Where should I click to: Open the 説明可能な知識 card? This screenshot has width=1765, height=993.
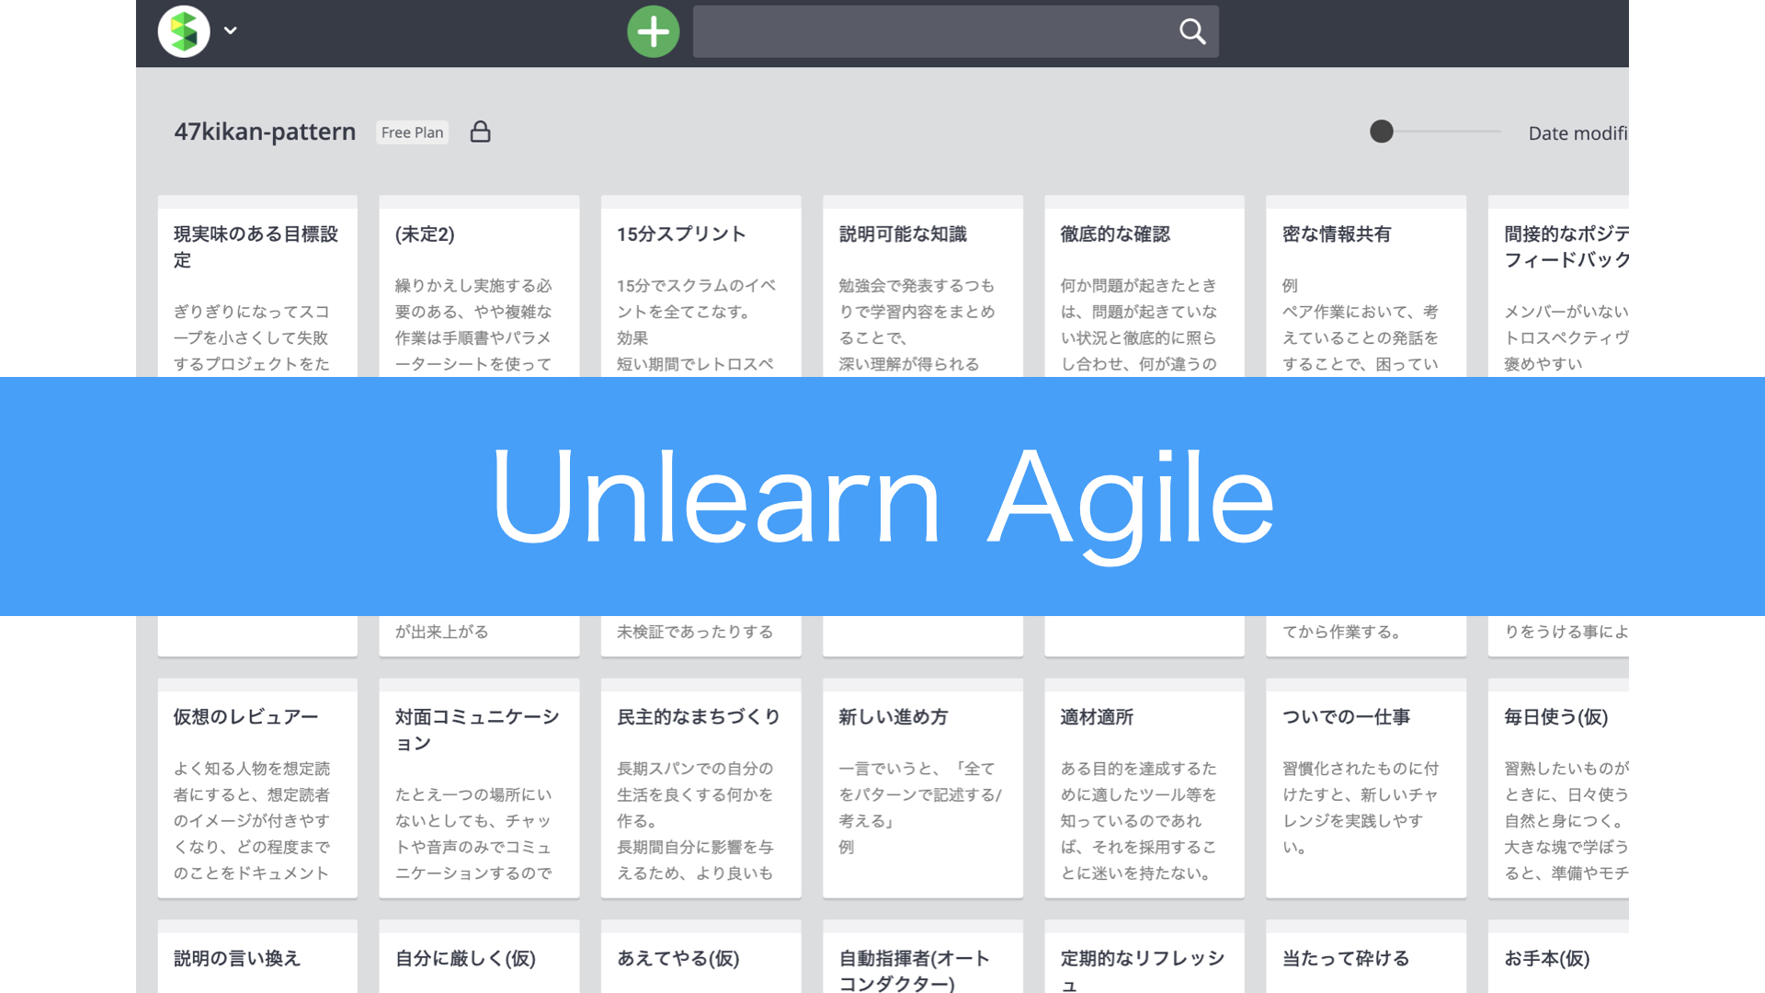point(923,286)
